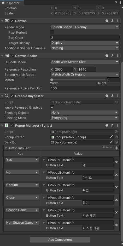
Task: Open Graphic Raycaster three-dot context menu
Action: point(117,96)
